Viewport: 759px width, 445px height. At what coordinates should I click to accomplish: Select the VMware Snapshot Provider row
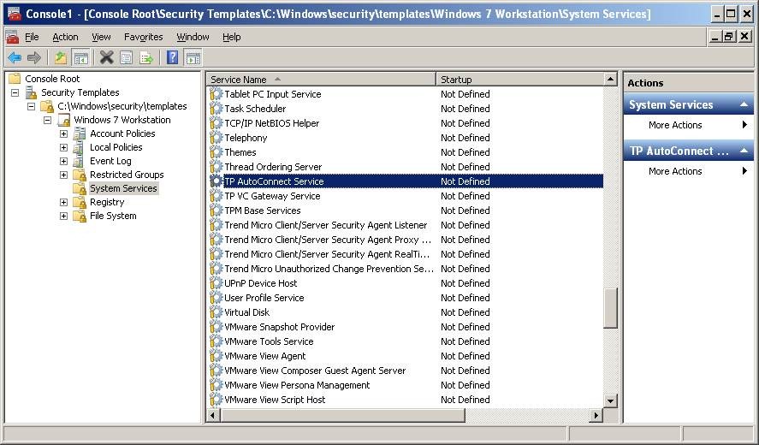406,327
